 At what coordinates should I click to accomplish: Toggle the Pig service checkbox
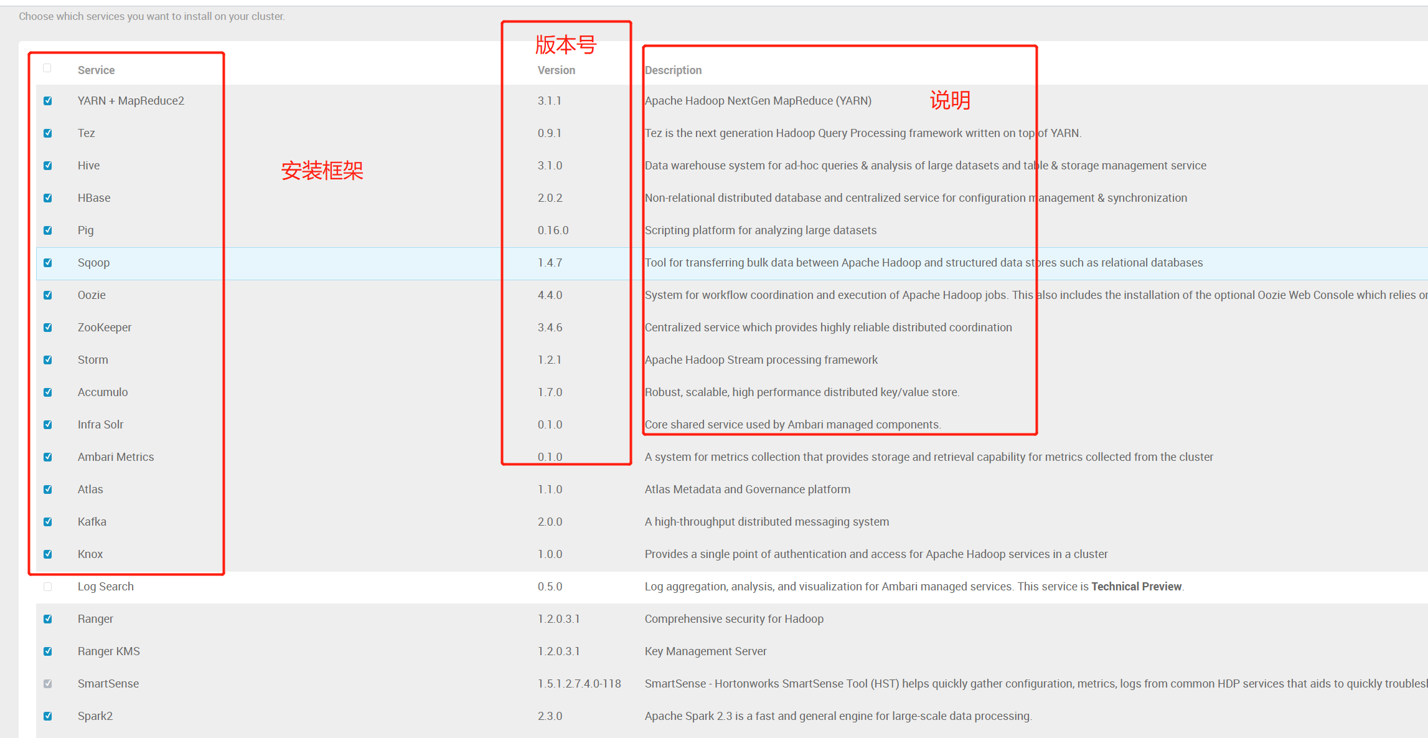point(48,230)
